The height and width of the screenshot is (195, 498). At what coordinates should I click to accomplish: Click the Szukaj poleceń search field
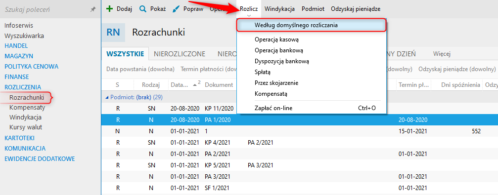tap(46, 10)
